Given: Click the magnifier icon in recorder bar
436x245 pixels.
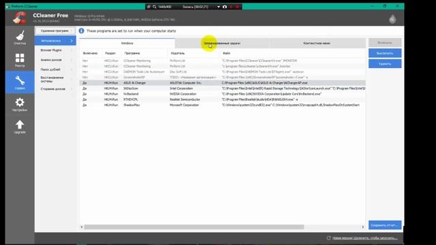Looking at the screenshot, I should point(155,7).
